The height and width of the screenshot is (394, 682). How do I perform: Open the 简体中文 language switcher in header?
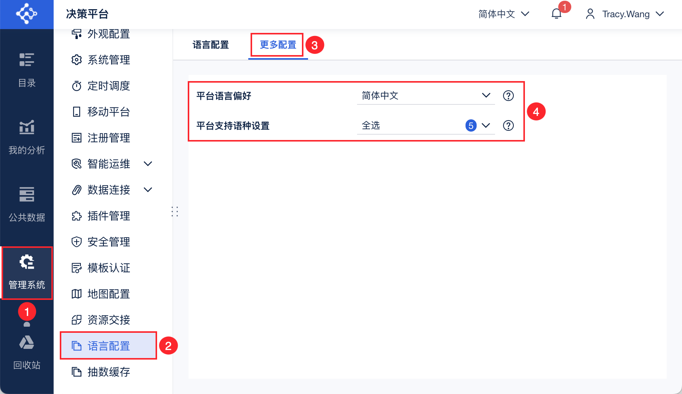click(503, 14)
